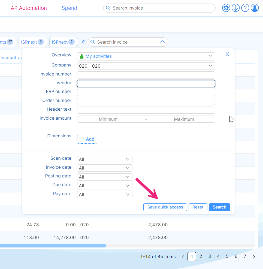Image resolution: width=263 pixels, height=269 pixels.
Task: Switch to the Spend menu
Action: (x=69, y=8)
